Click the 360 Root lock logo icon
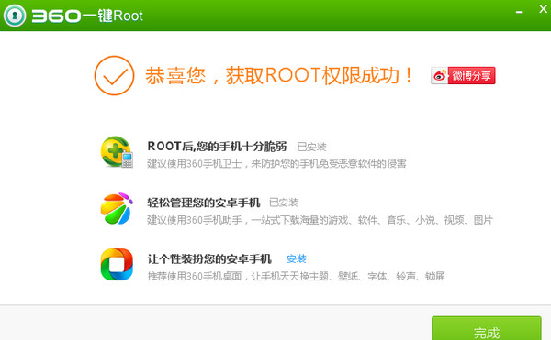Viewport: 551px width, 340px height. coord(15,16)
